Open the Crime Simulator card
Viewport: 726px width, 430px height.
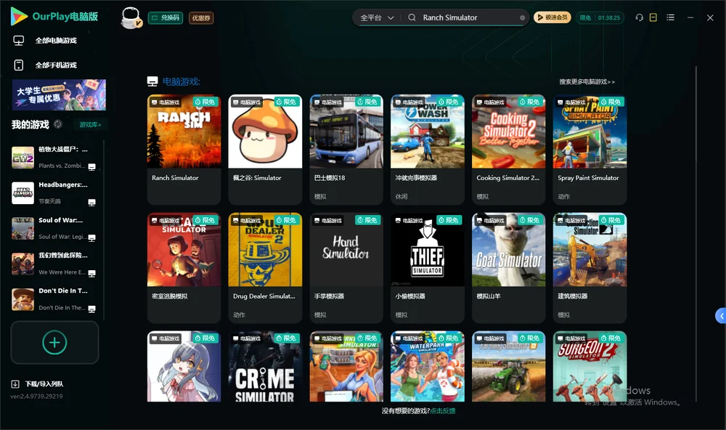(265, 367)
